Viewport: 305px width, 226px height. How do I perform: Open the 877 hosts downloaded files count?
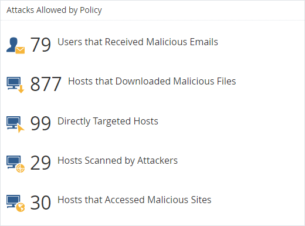point(46,84)
